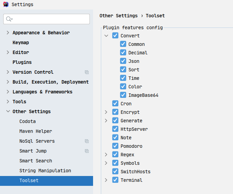The width and height of the screenshot is (233, 194).
Task: Disable the ImageBase64 checkbox
Action: point(123,95)
